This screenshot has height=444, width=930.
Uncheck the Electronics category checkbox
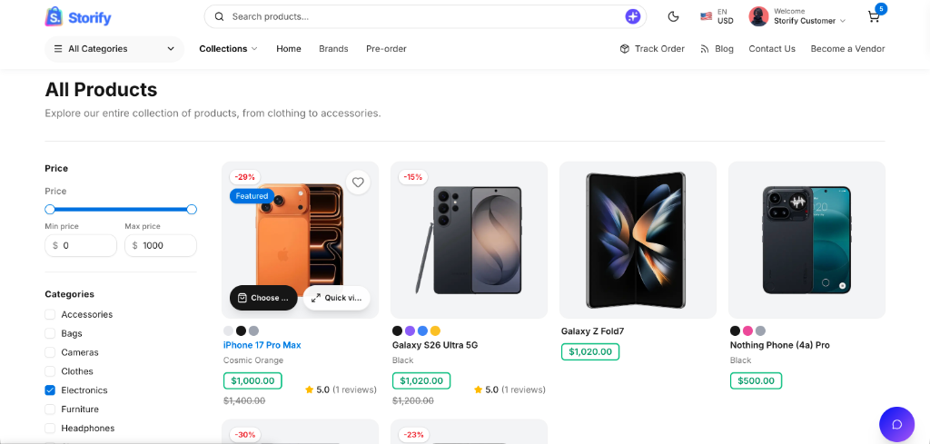pyautogui.click(x=50, y=390)
